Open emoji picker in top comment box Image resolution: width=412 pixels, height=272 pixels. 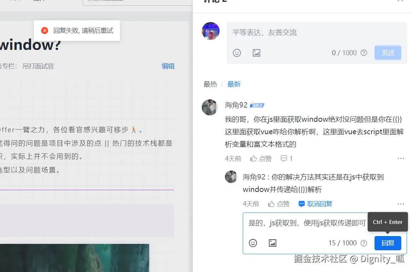pos(237,53)
